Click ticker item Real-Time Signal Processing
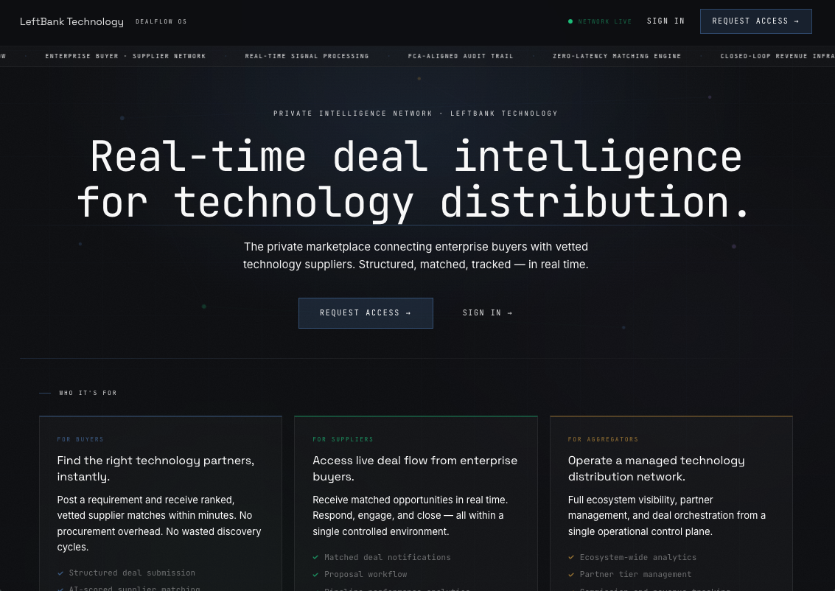835x591 pixels. pos(307,56)
